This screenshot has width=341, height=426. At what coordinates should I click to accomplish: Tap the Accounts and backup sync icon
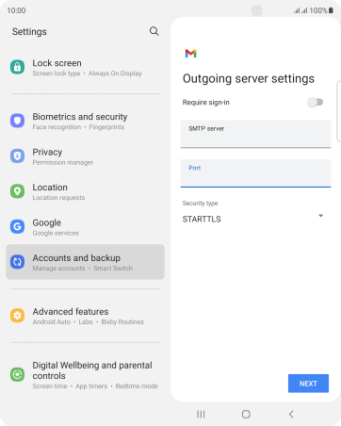click(17, 262)
